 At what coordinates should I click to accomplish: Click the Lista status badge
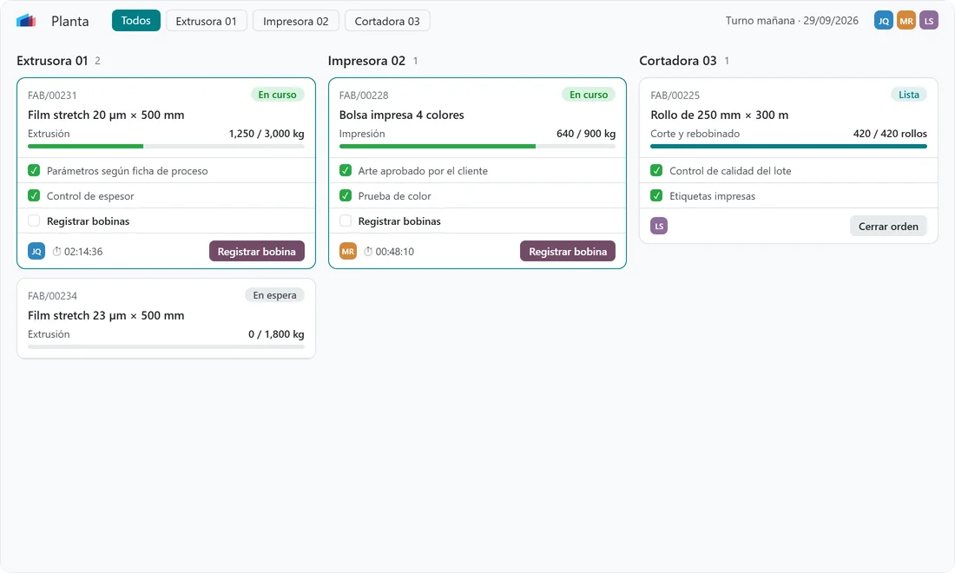click(909, 95)
